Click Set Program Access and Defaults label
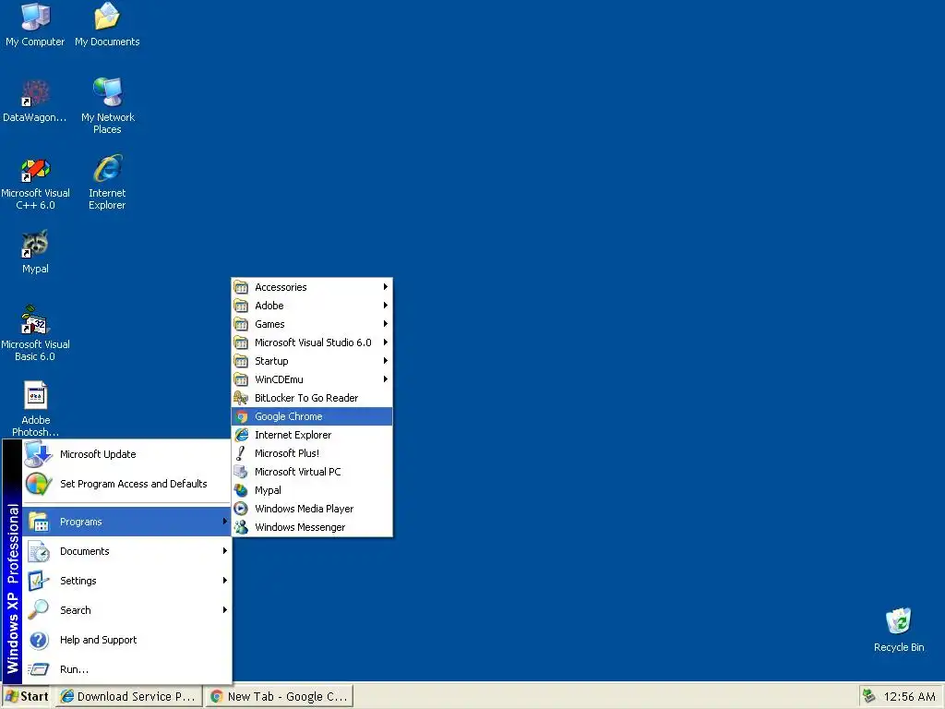Screen dimensions: 945x709 133,484
